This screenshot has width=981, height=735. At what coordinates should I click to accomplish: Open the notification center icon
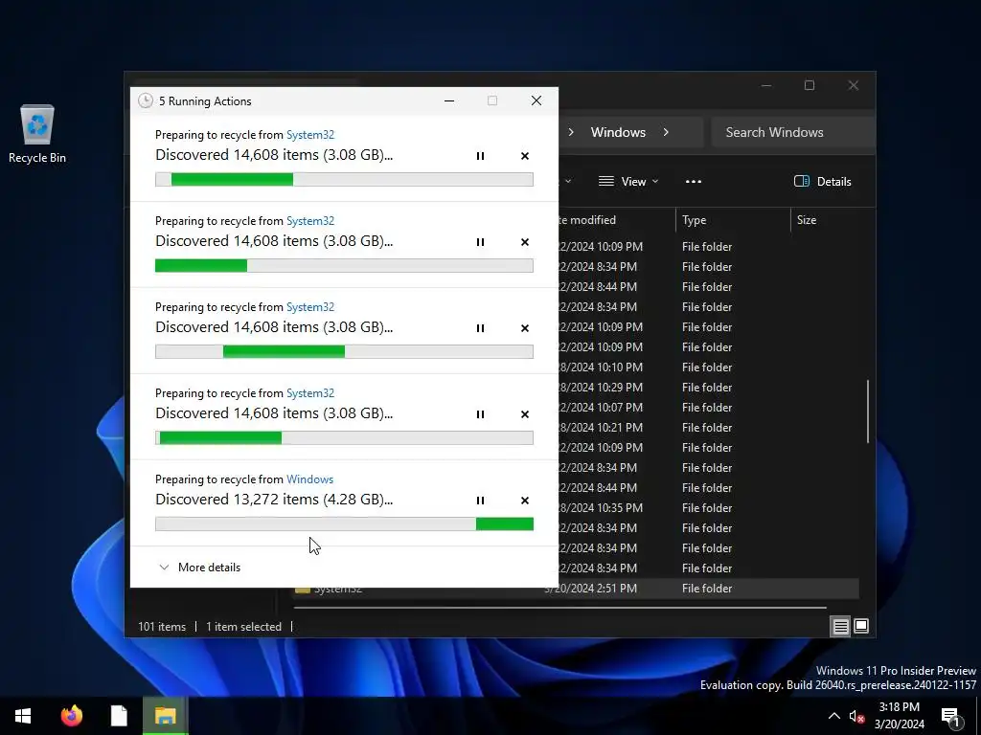[951, 717]
